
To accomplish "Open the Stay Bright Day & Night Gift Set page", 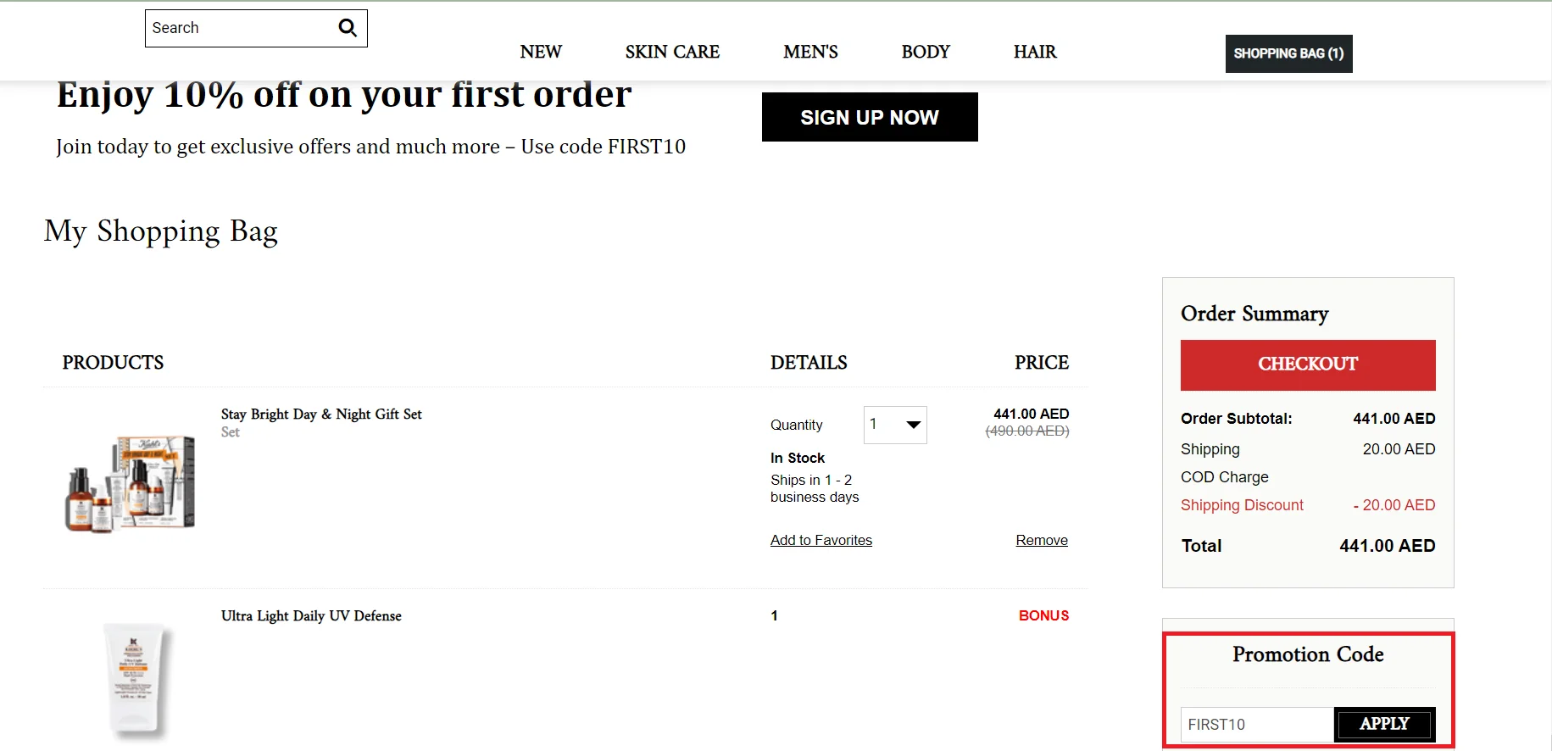I will click(320, 414).
